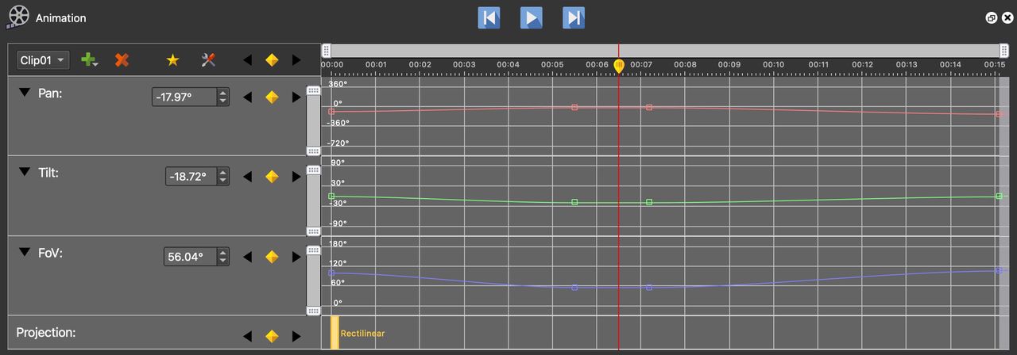The image size is (1017, 355).
Task: Jump to the first frame of animation
Action: (489, 17)
